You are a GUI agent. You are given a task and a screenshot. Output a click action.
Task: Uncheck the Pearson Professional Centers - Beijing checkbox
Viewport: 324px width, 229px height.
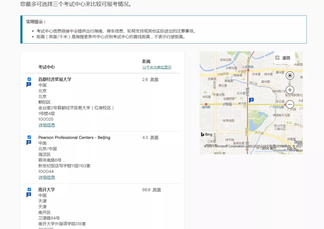pos(29,137)
